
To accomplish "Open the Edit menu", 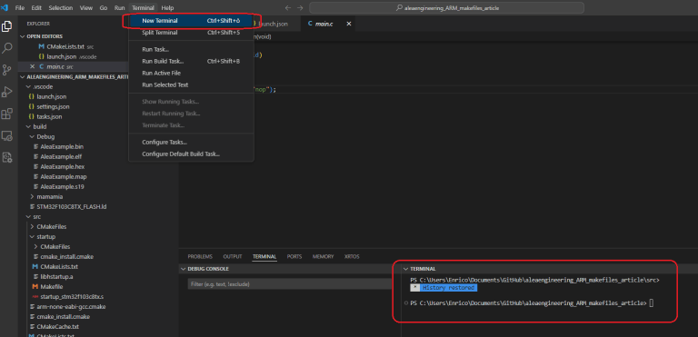I will [x=36, y=8].
